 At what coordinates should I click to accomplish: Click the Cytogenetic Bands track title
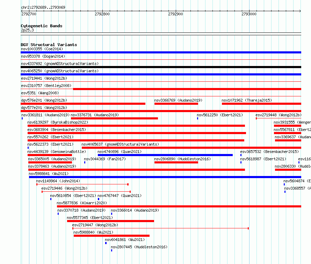tap(42, 26)
